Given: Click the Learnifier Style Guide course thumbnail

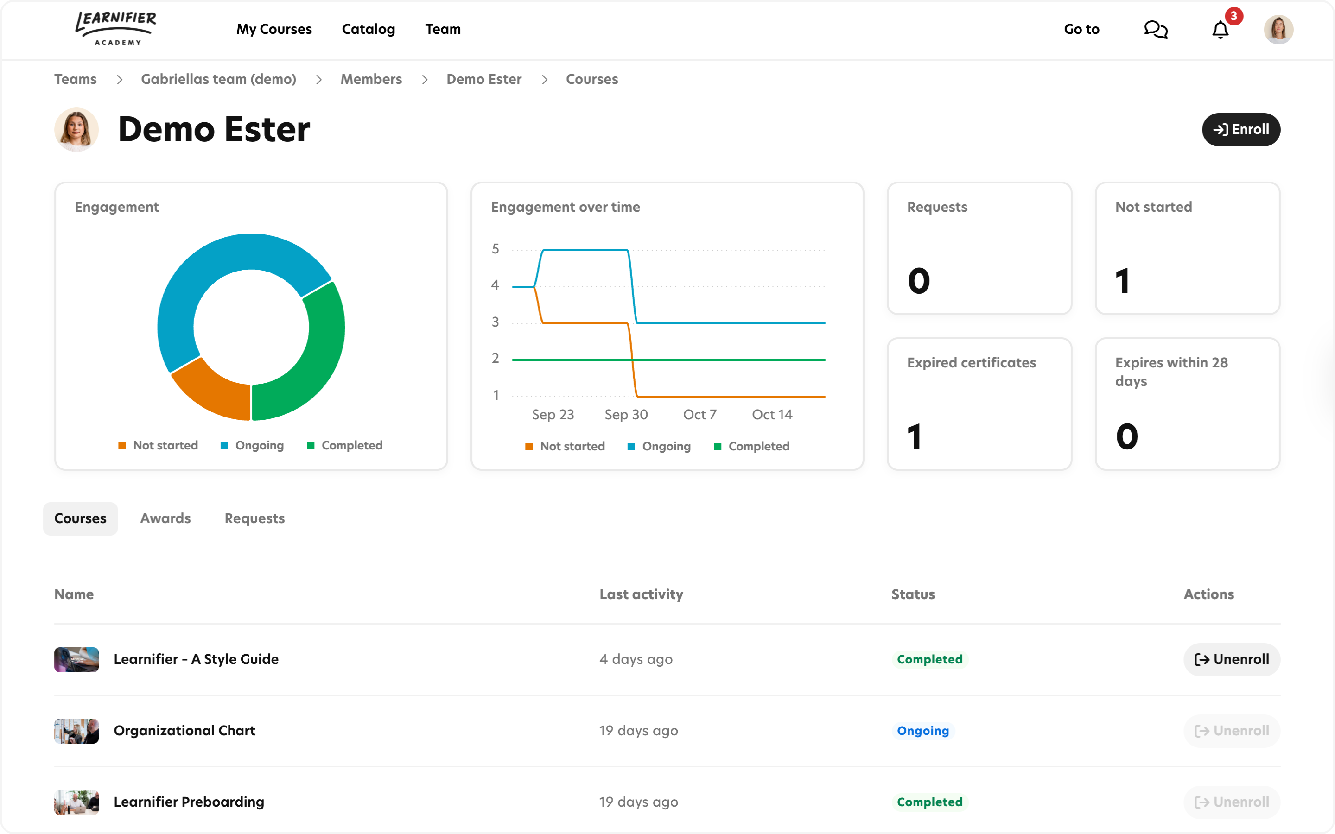Looking at the screenshot, I should 76,659.
